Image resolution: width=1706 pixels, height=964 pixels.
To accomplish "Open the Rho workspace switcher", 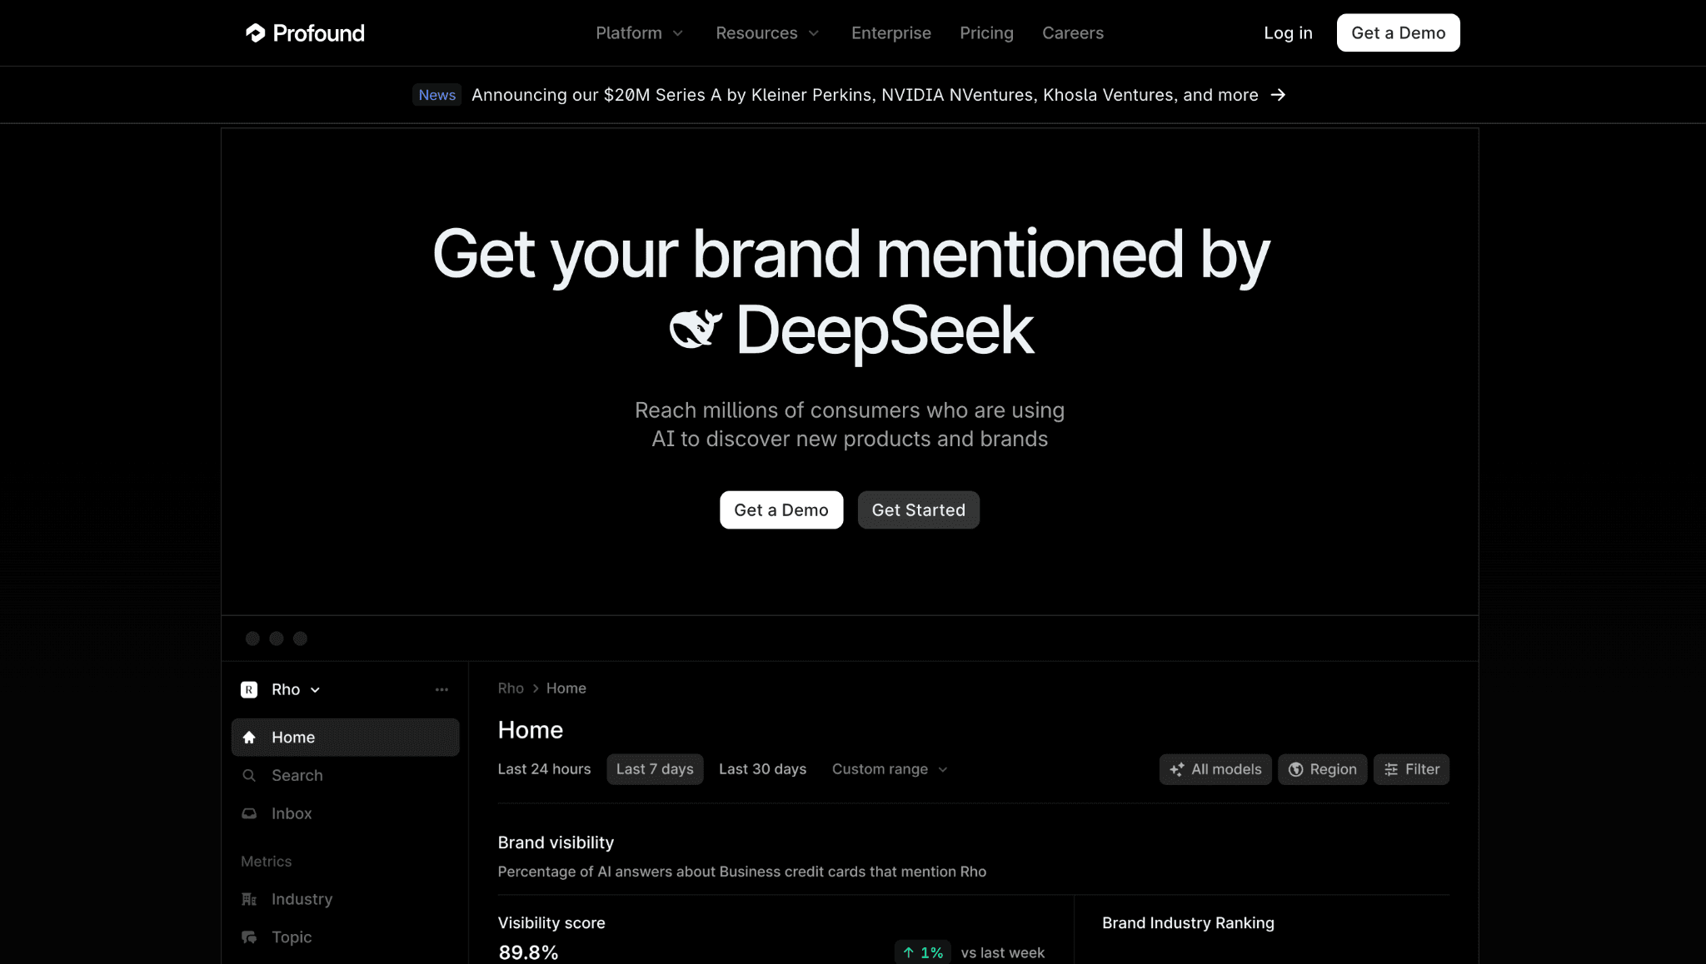I will pos(286,689).
